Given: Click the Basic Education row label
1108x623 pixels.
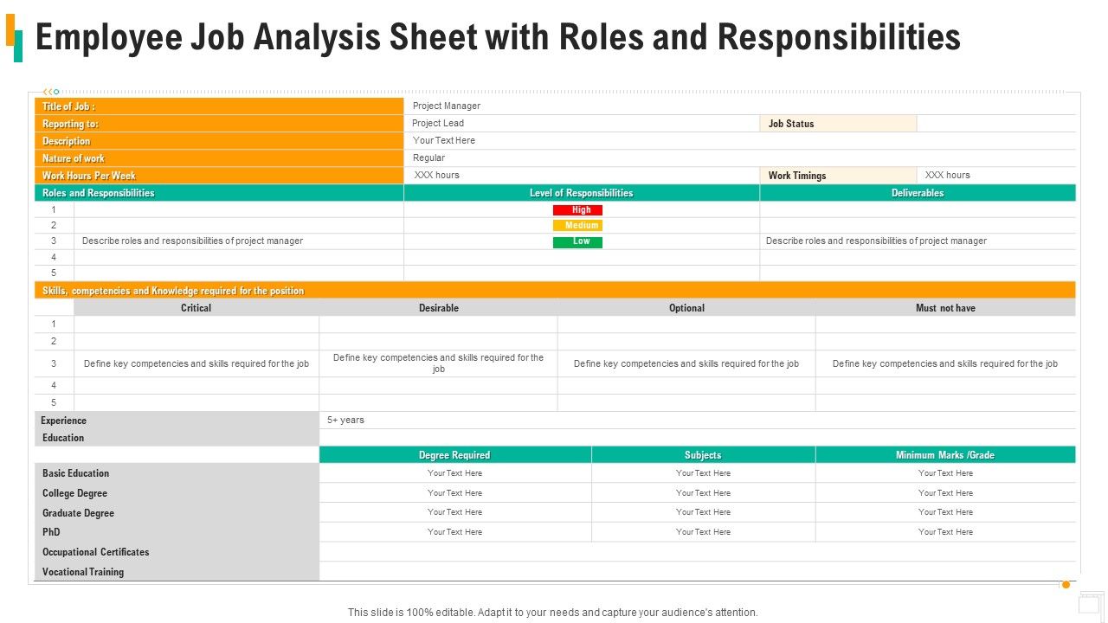Looking at the screenshot, I should click(177, 473).
